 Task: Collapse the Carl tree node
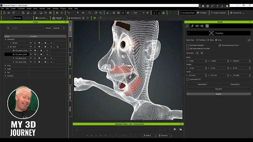pos(8,47)
